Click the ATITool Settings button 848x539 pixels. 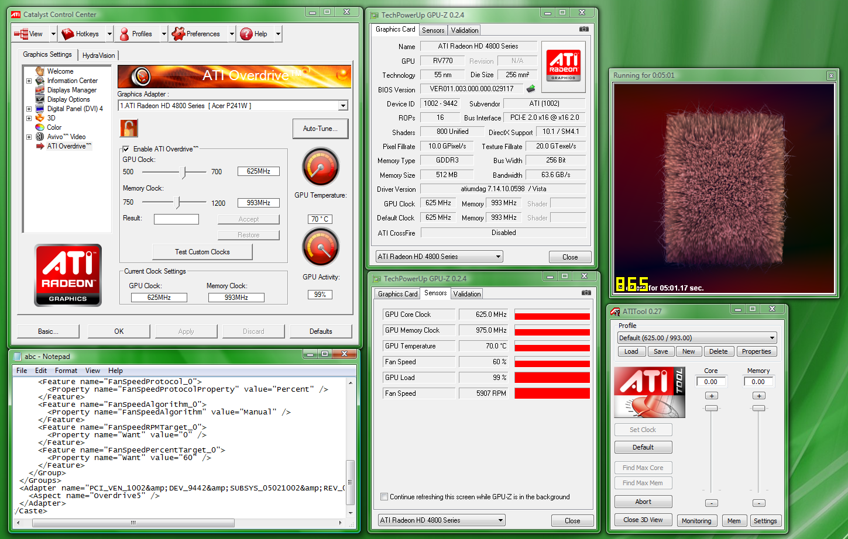(x=765, y=521)
